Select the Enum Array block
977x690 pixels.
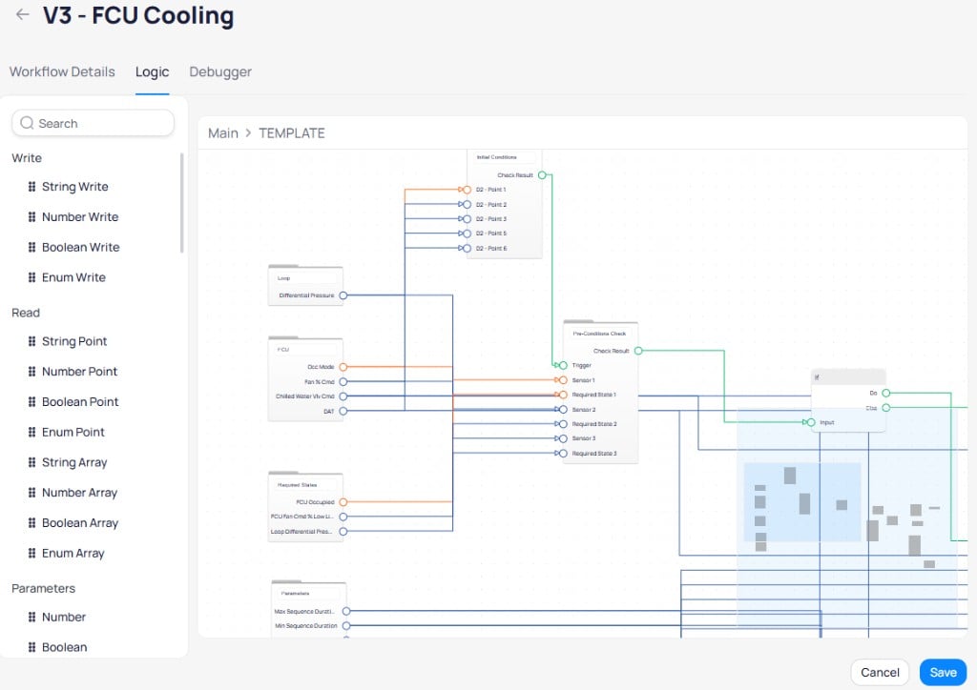(x=73, y=553)
